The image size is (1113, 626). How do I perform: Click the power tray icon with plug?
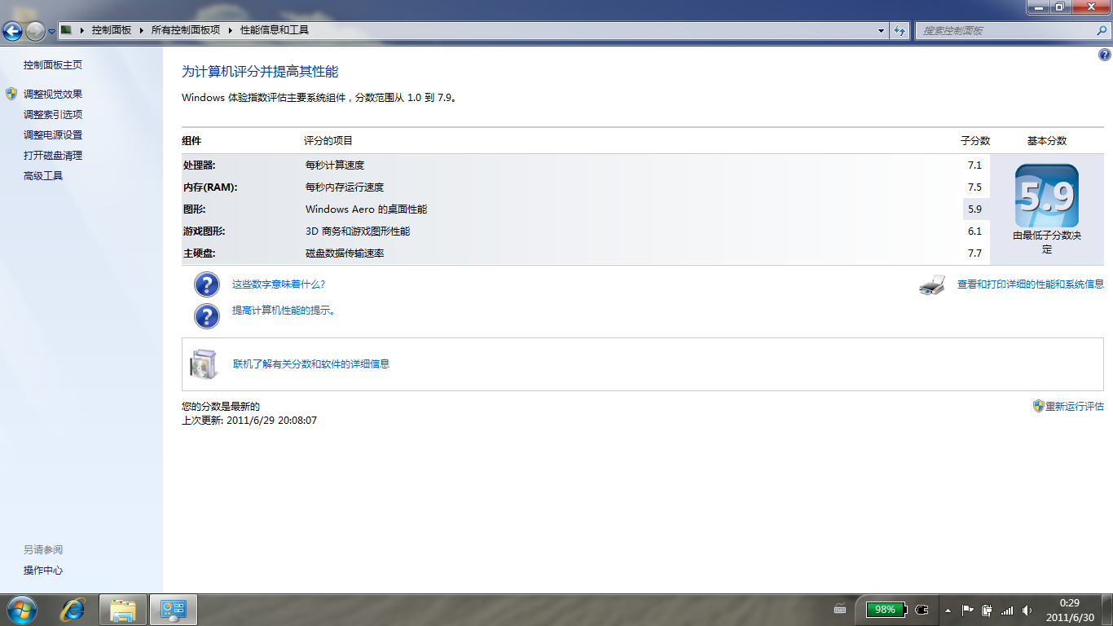coord(987,610)
